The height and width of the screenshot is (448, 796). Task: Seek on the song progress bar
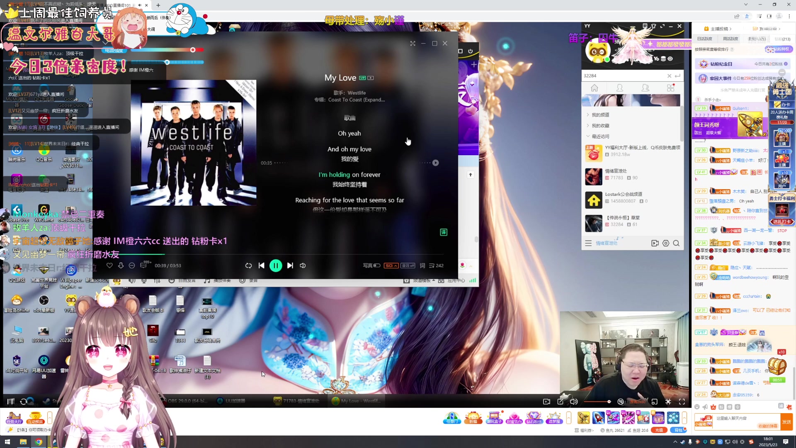(x=275, y=254)
